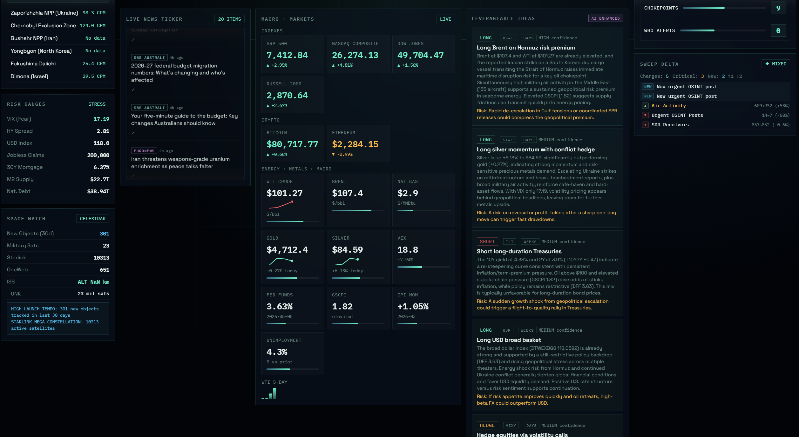Click 'Fukushima Daiichi' radiation row
The height and width of the screenshot is (437, 799).
click(58, 63)
